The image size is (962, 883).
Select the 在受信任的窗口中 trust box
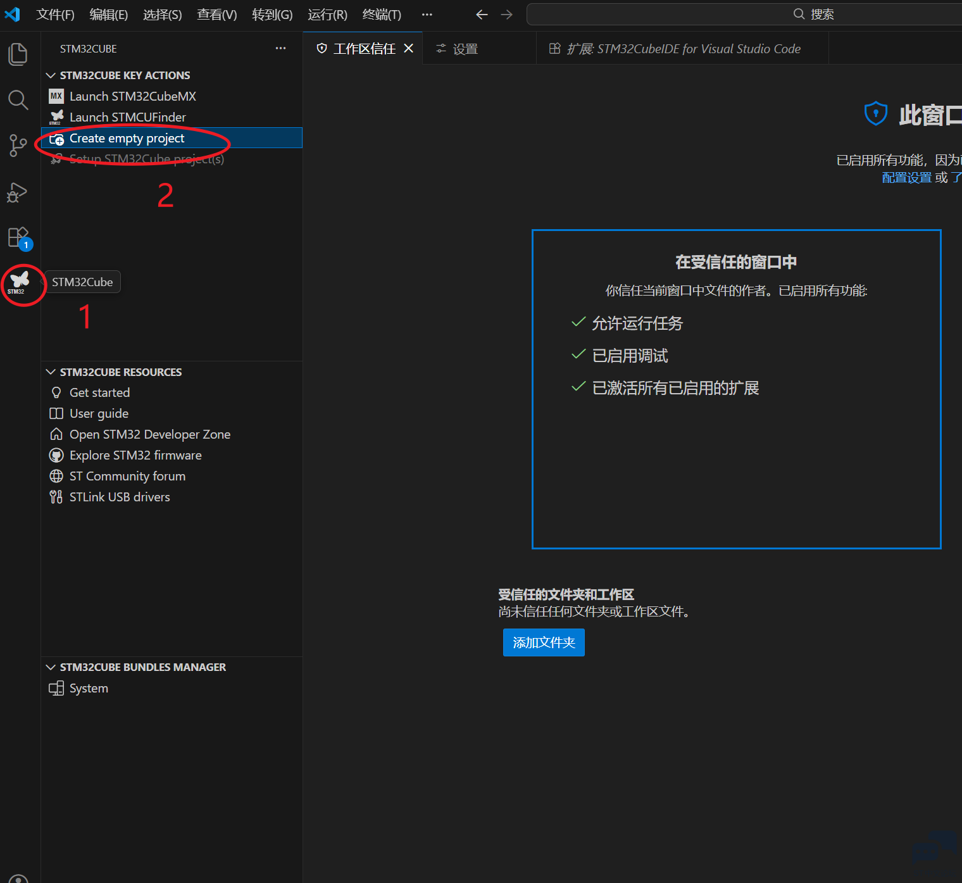click(x=736, y=389)
